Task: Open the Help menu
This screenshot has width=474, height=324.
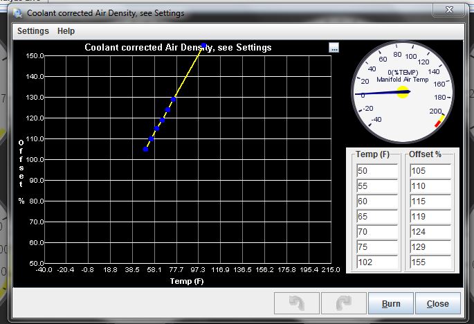Action: click(x=66, y=31)
